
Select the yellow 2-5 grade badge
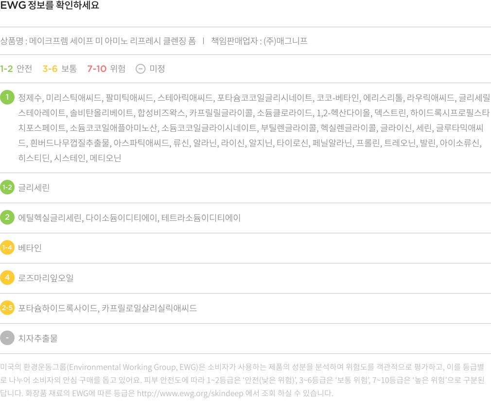pos(7,308)
